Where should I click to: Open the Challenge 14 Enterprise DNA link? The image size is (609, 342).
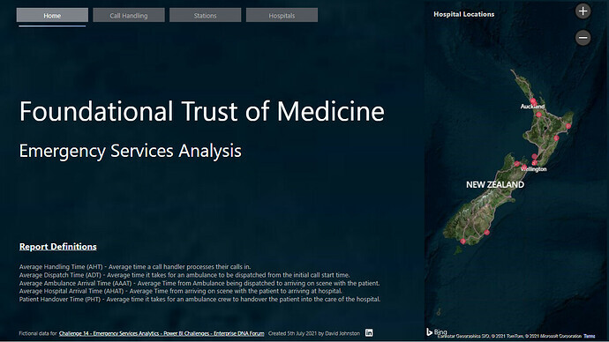pyautogui.click(x=162, y=333)
